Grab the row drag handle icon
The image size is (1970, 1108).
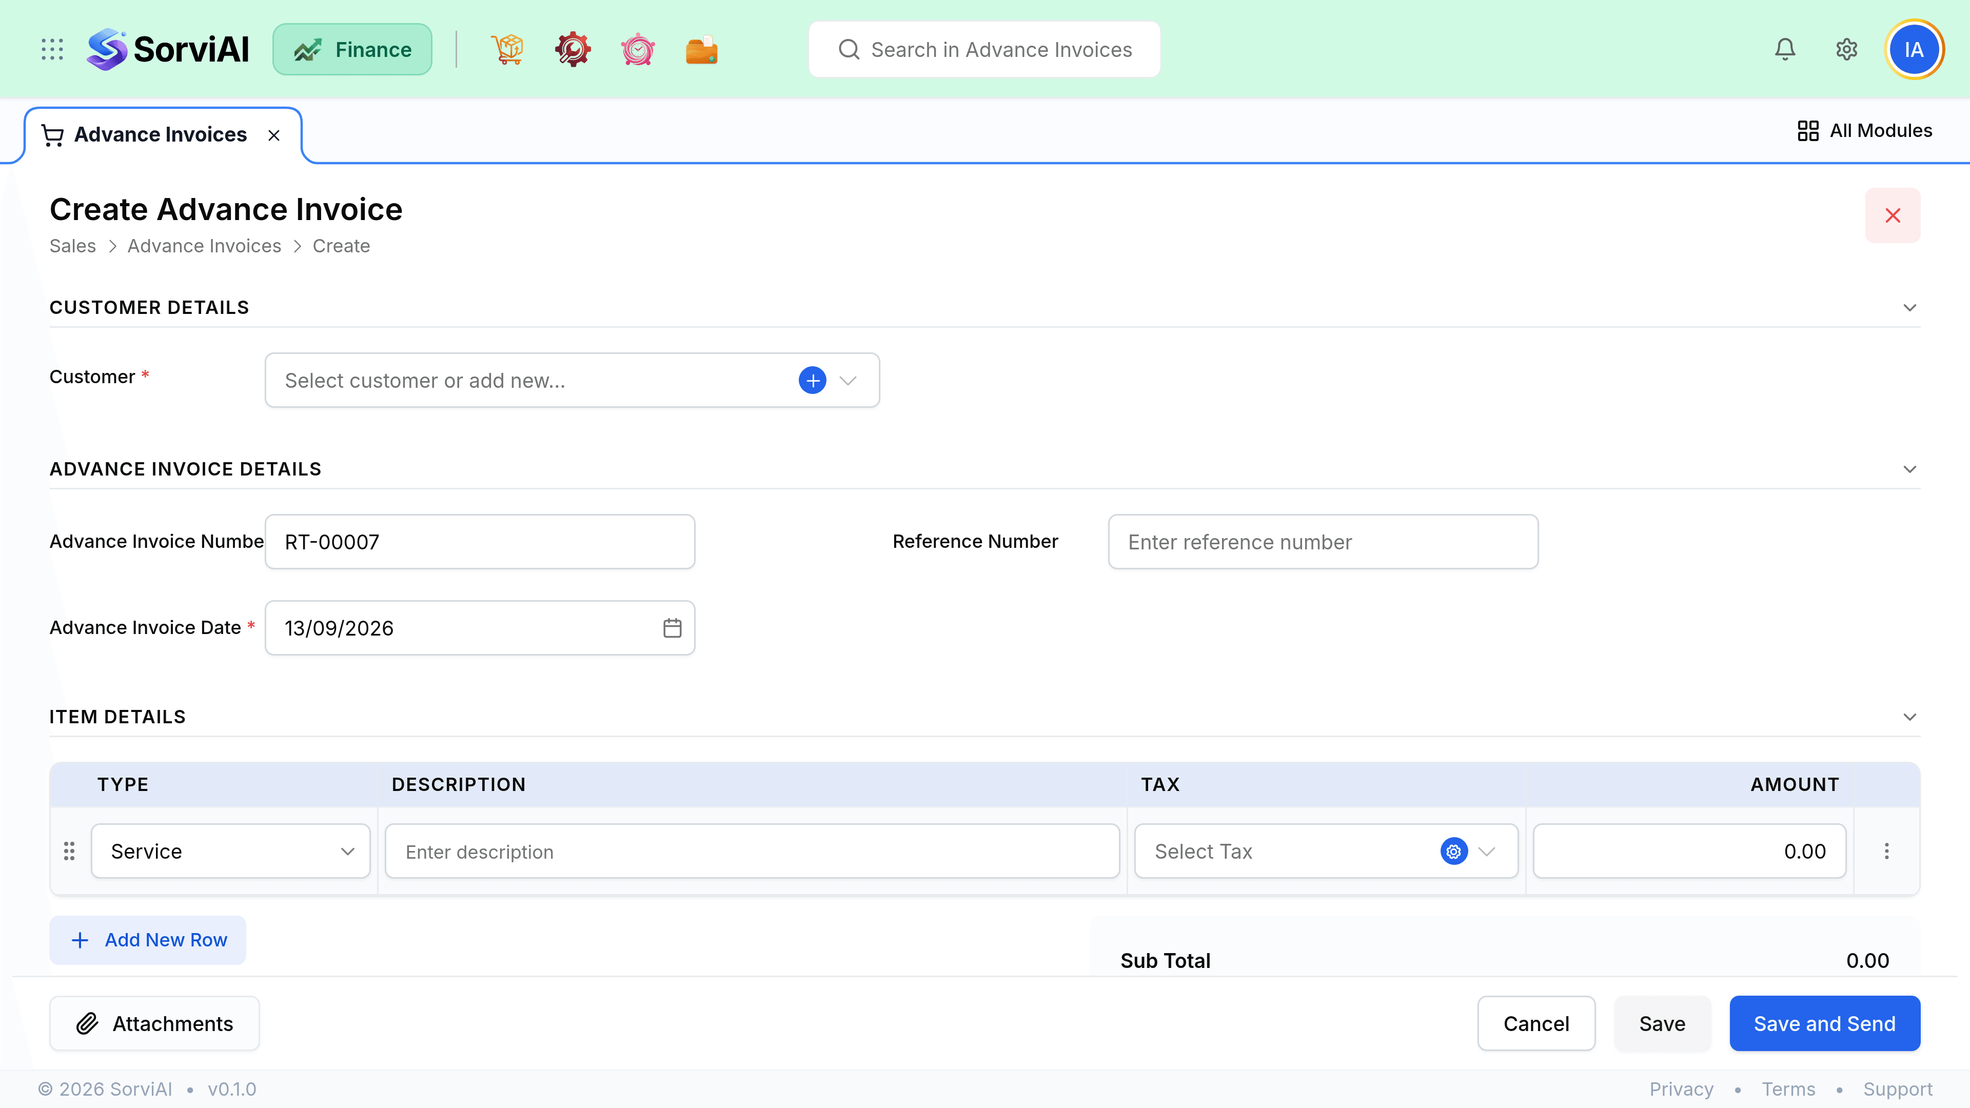[69, 851]
